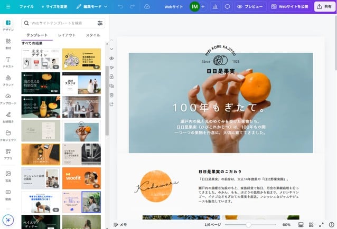Click サイズを変更 resize option
This screenshot has height=229, width=337.
(54, 7)
